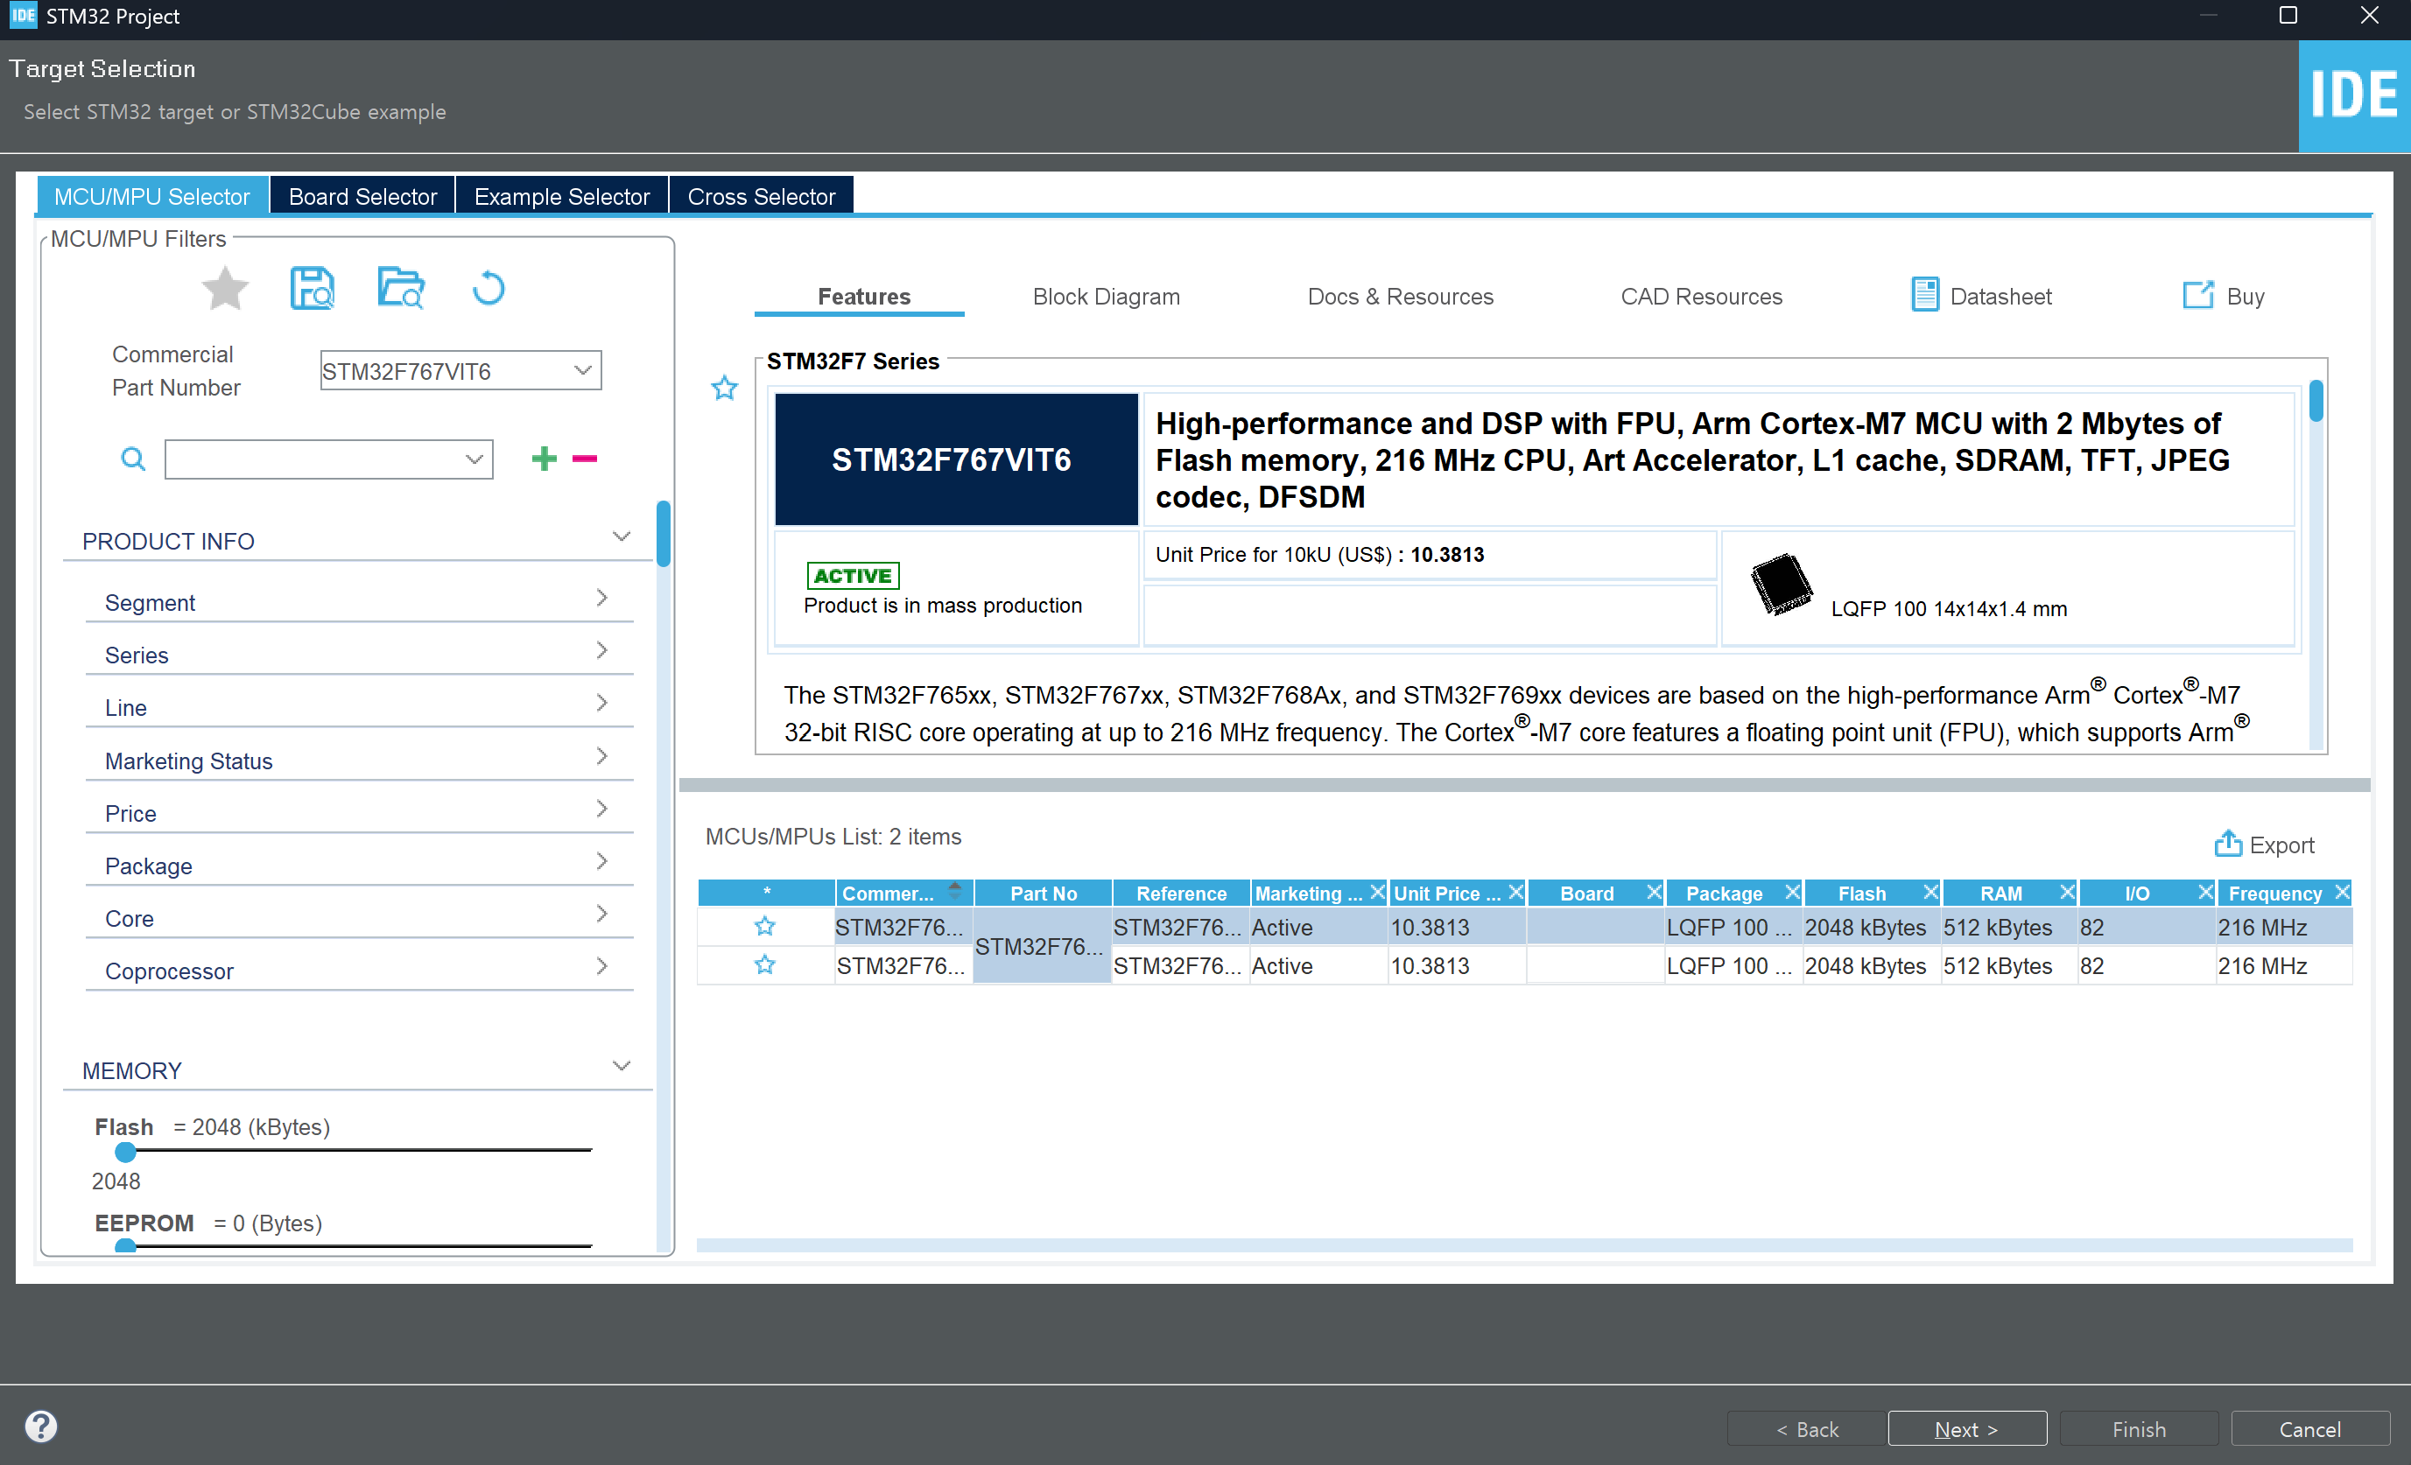Click the horizontal scrollbar under MCU list
The height and width of the screenshot is (1465, 2411).
tap(1524, 1245)
